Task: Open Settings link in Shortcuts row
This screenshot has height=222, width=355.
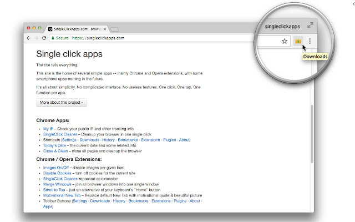Action: tap(69, 140)
